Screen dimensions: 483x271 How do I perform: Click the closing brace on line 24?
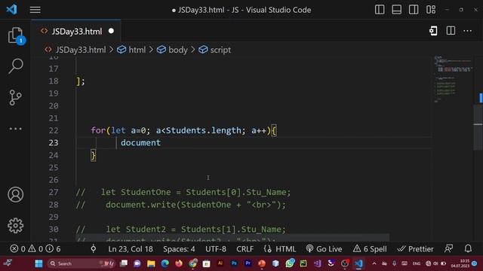point(93,155)
